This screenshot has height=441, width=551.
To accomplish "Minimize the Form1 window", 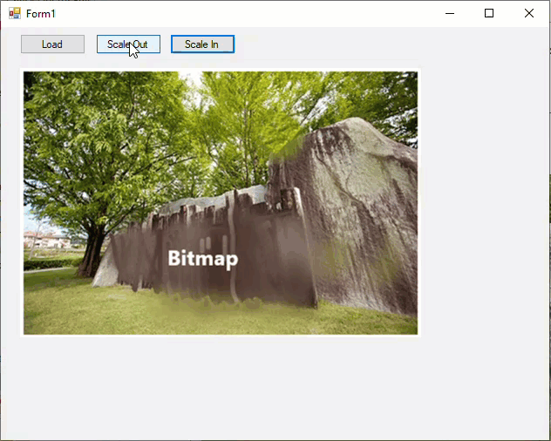I will [450, 13].
